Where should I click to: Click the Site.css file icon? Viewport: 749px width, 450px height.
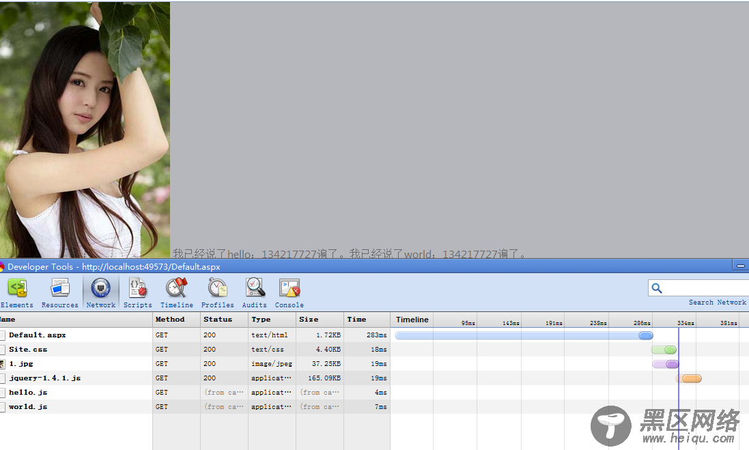[2, 349]
